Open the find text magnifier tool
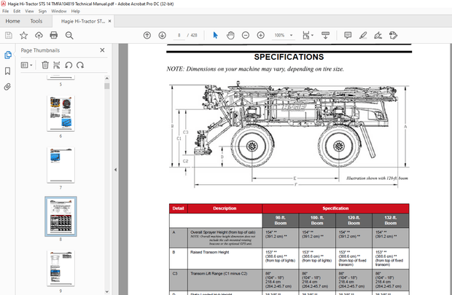 pyautogui.click(x=69, y=35)
